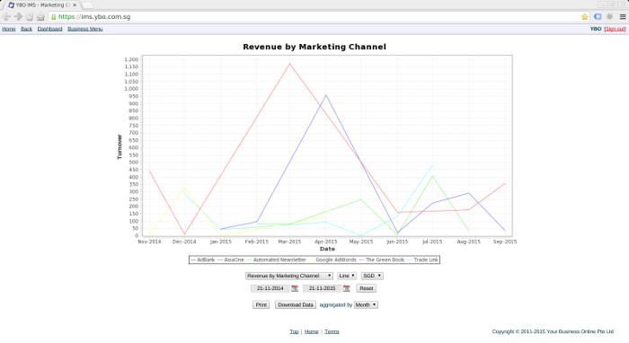Click the Mar-2015 axis label
Screen dimensions: 629x343
pos(289,242)
